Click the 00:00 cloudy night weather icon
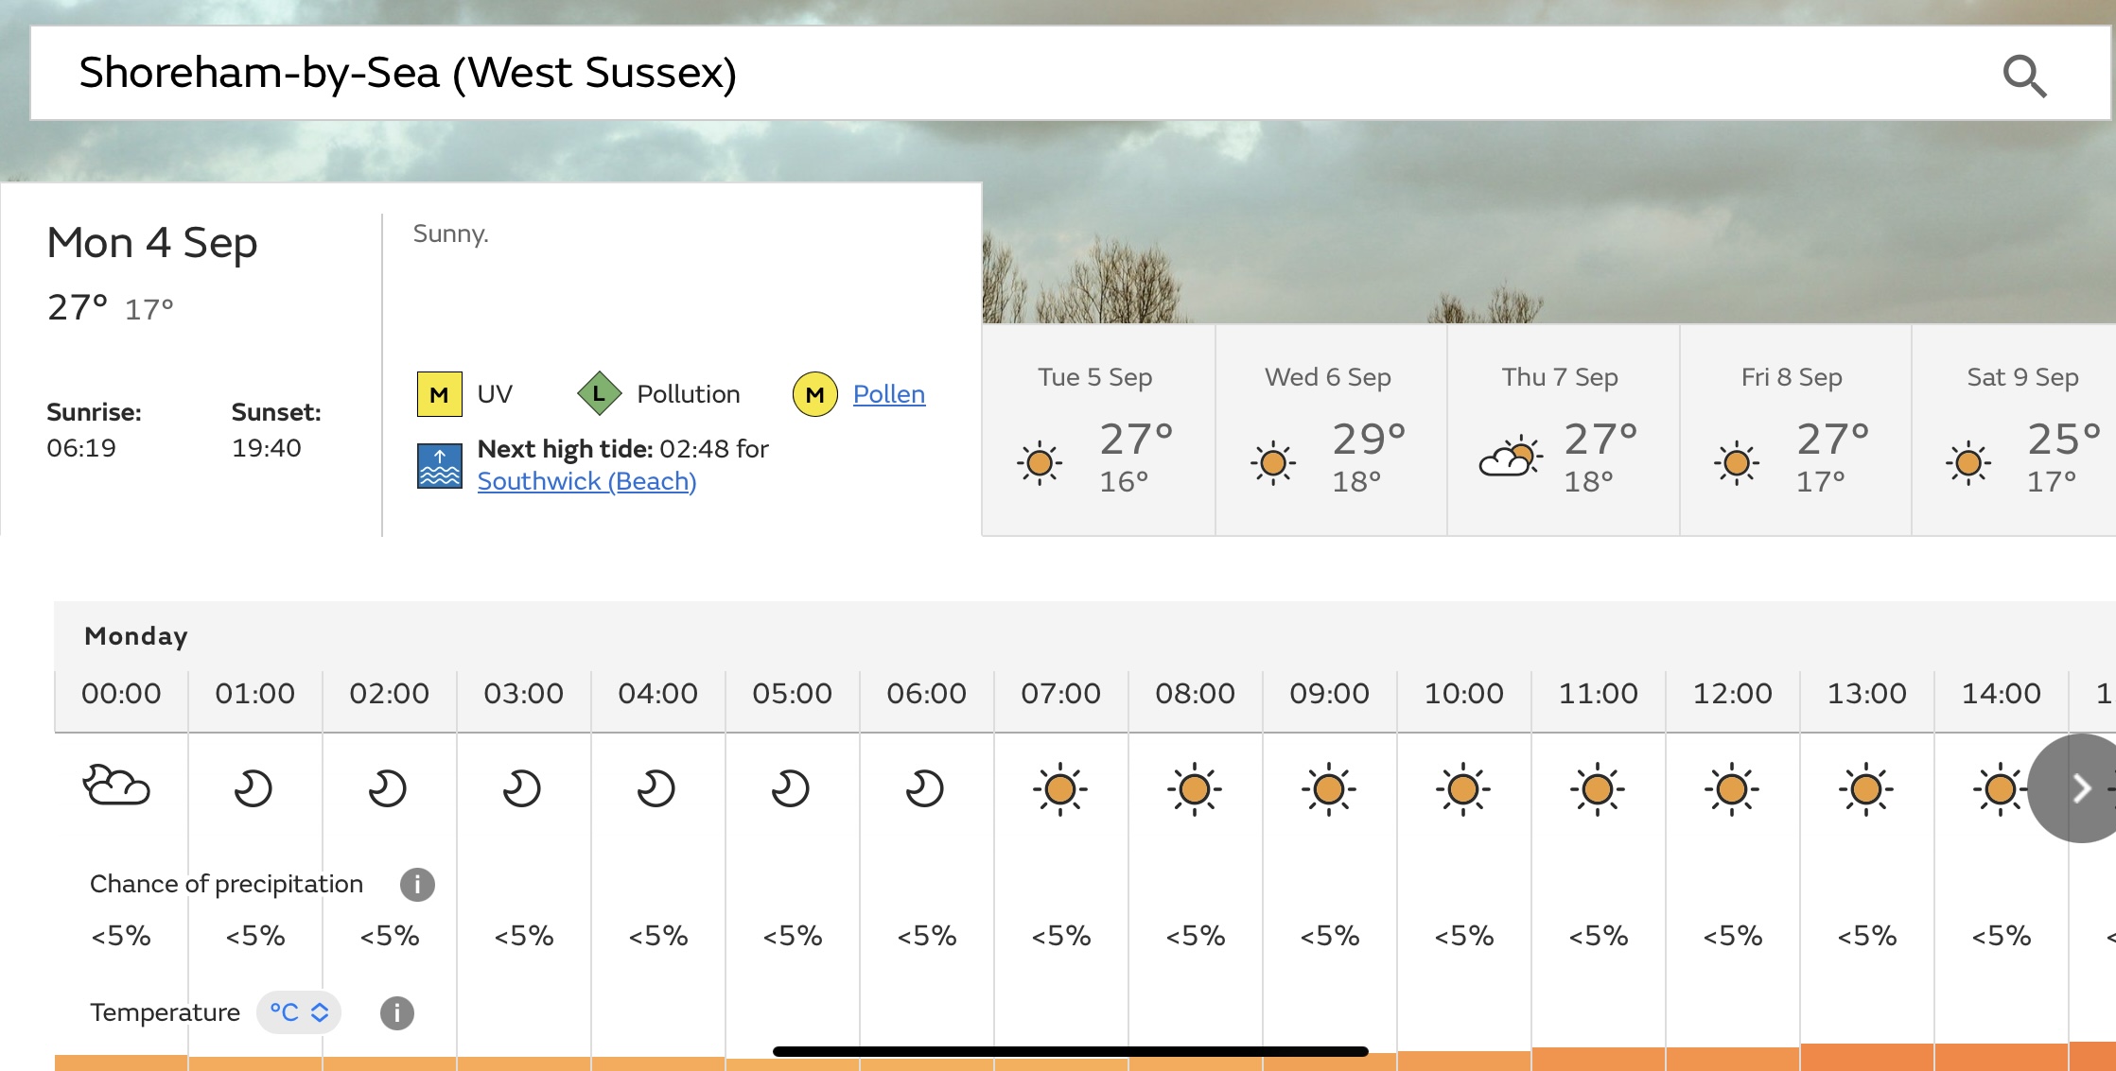 click(116, 786)
